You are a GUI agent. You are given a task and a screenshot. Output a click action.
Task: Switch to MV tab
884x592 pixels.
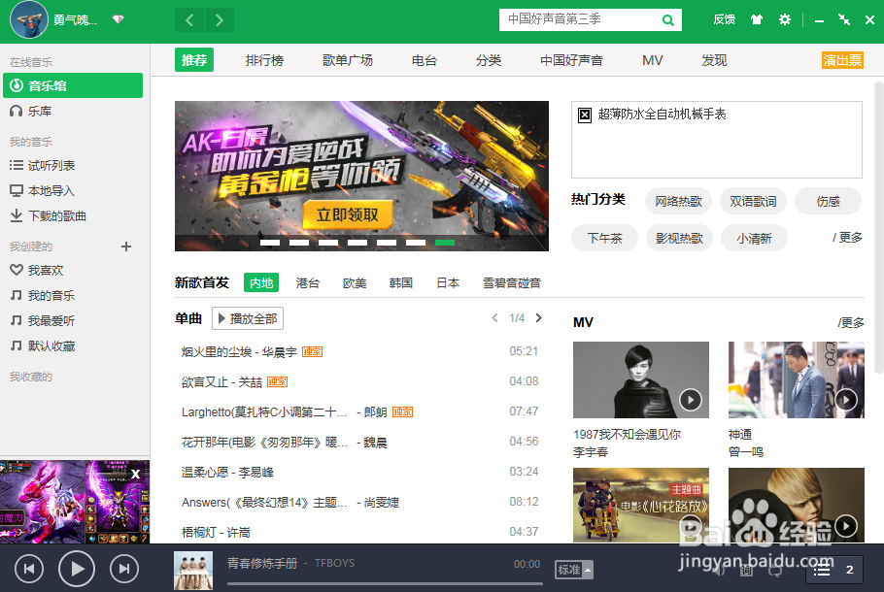(x=652, y=60)
